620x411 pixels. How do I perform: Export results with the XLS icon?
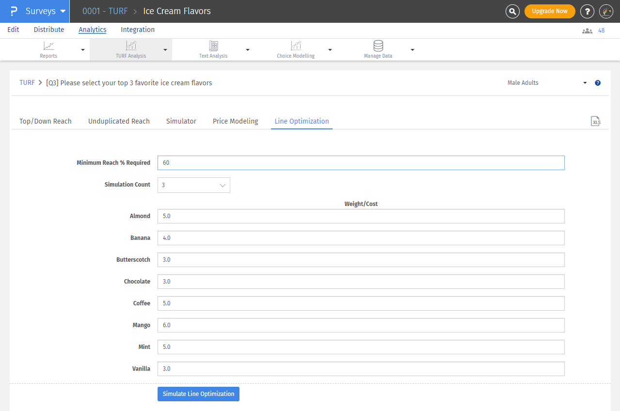click(596, 122)
